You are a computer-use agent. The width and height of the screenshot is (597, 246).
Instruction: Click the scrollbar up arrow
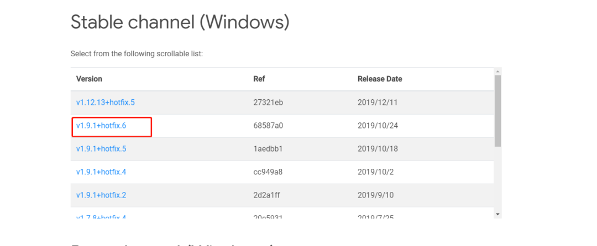coord(498,72)
